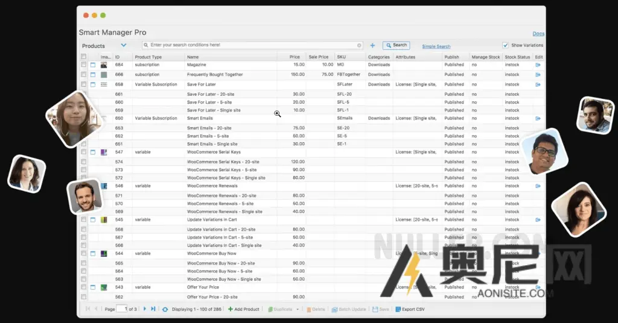This screenshot has height=323, width=618.
Task: Click the Batch Update button
Action: (349, 310)
